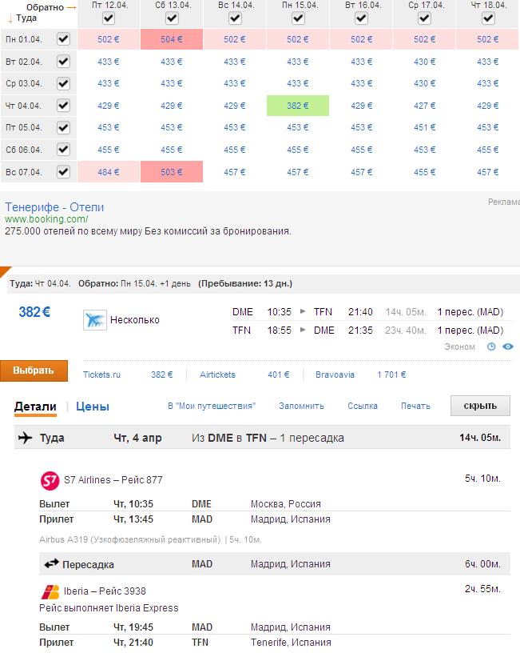Toggle the Чт 04.04 row checkbox
520x657 pixels.
tap(63, 106)
